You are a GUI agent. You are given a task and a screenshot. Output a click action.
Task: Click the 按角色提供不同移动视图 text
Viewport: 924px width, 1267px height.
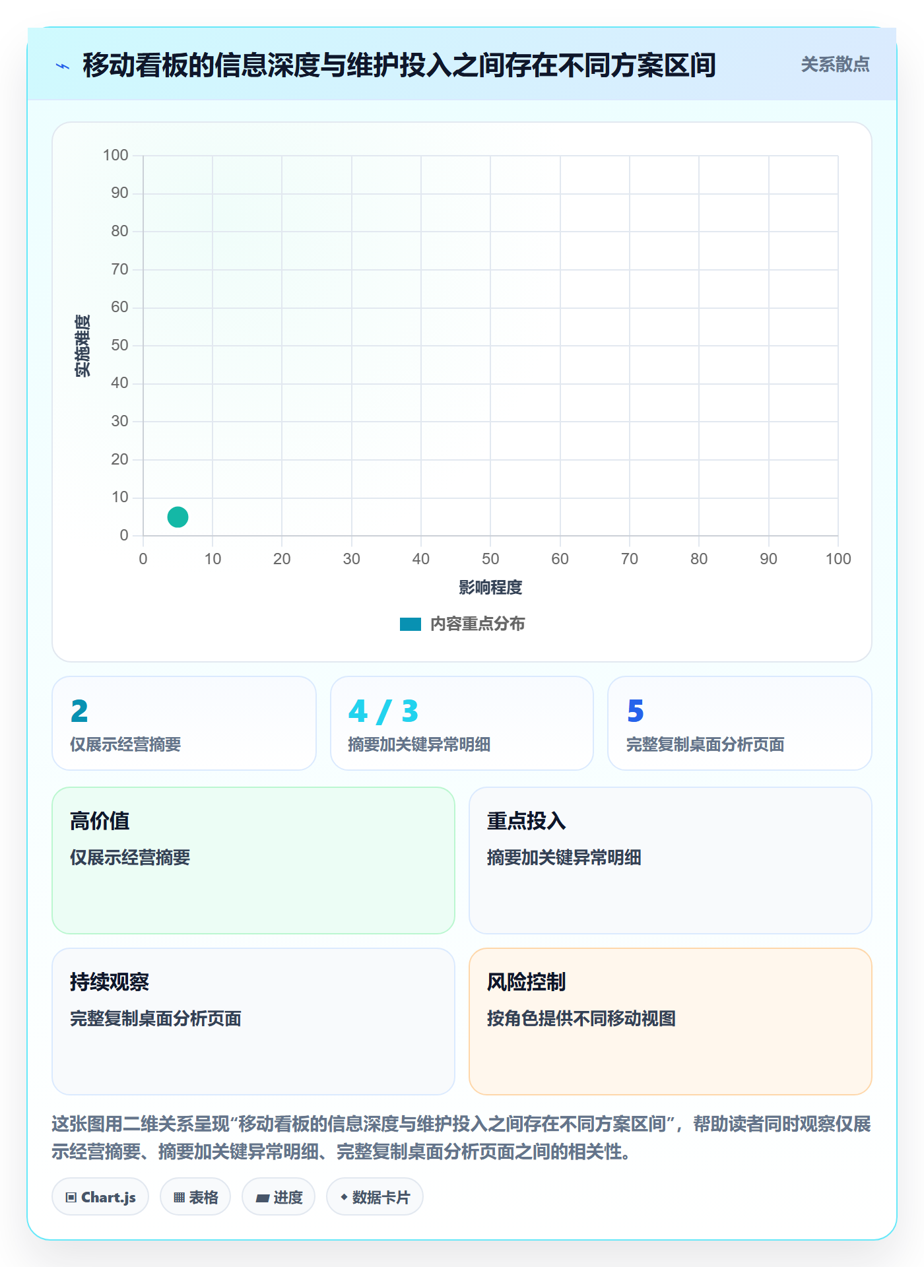click(x=581, y=1018)
